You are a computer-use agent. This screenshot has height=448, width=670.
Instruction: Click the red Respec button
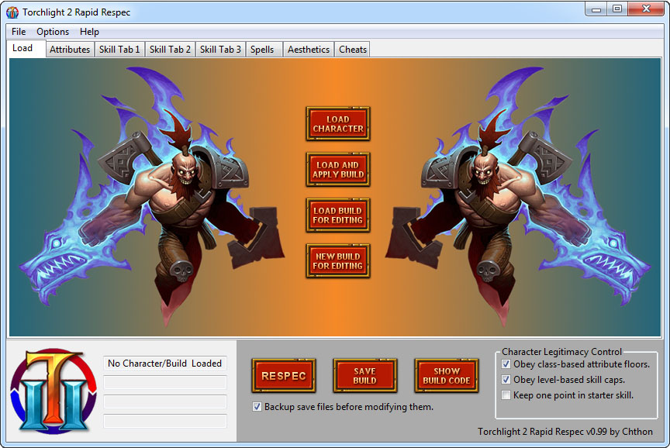pos(283,376)
